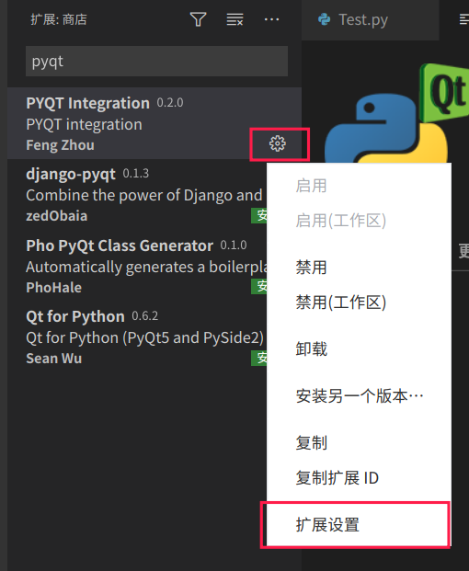Image resolution: width=469 pixels, height=571 pixels.
Task: Choose 安装另一个版本… menu entry
Action: pos(359,396)
